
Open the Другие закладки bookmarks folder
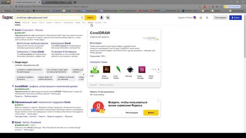[237, 11]
